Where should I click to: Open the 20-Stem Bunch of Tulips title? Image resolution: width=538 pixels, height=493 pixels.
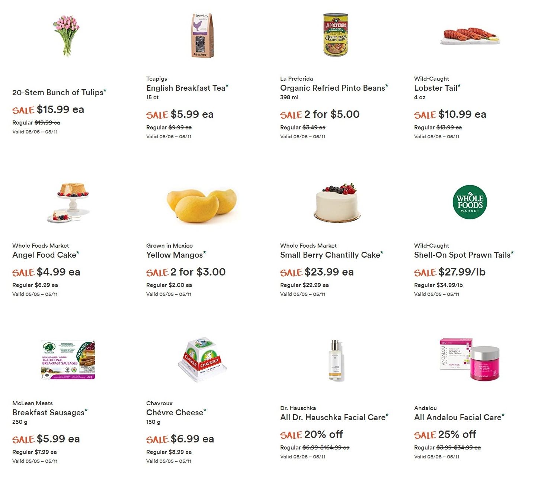(x=58, y=93)
